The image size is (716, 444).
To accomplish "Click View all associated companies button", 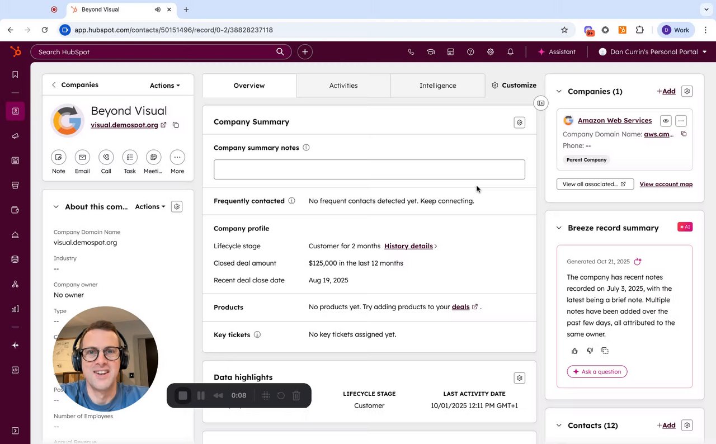I will [595, 184].
